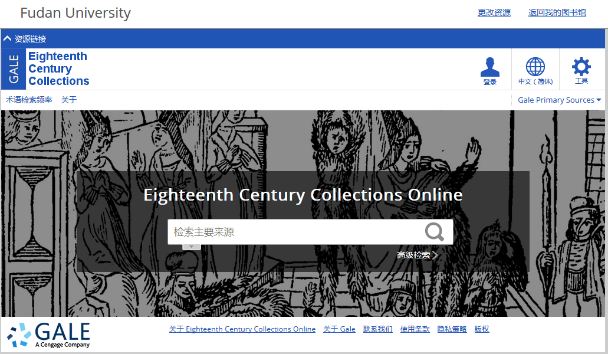Open the 关于 Gale footer link

pyautogui.click(x=339, y=329)
